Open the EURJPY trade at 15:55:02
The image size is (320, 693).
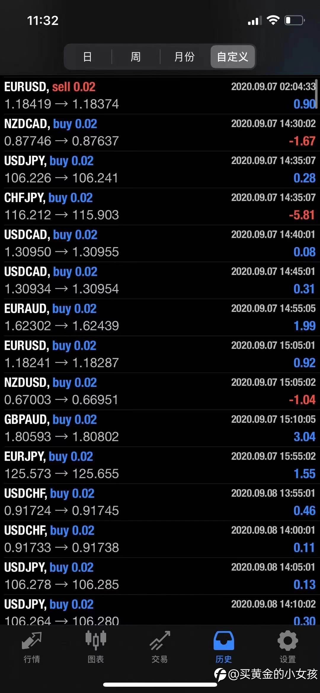tap(160, 465)
